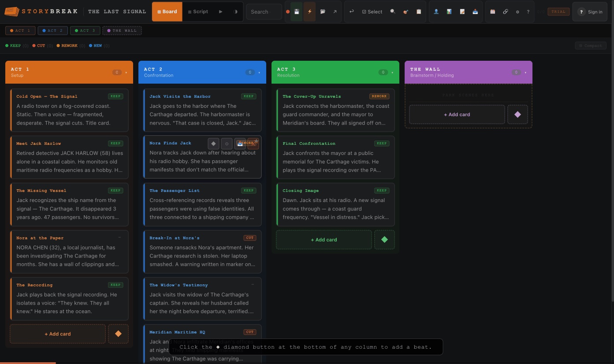Click the magnifying glass toolbar icon
This screenshot has width=614, height=364.
(x=393, y=12)
